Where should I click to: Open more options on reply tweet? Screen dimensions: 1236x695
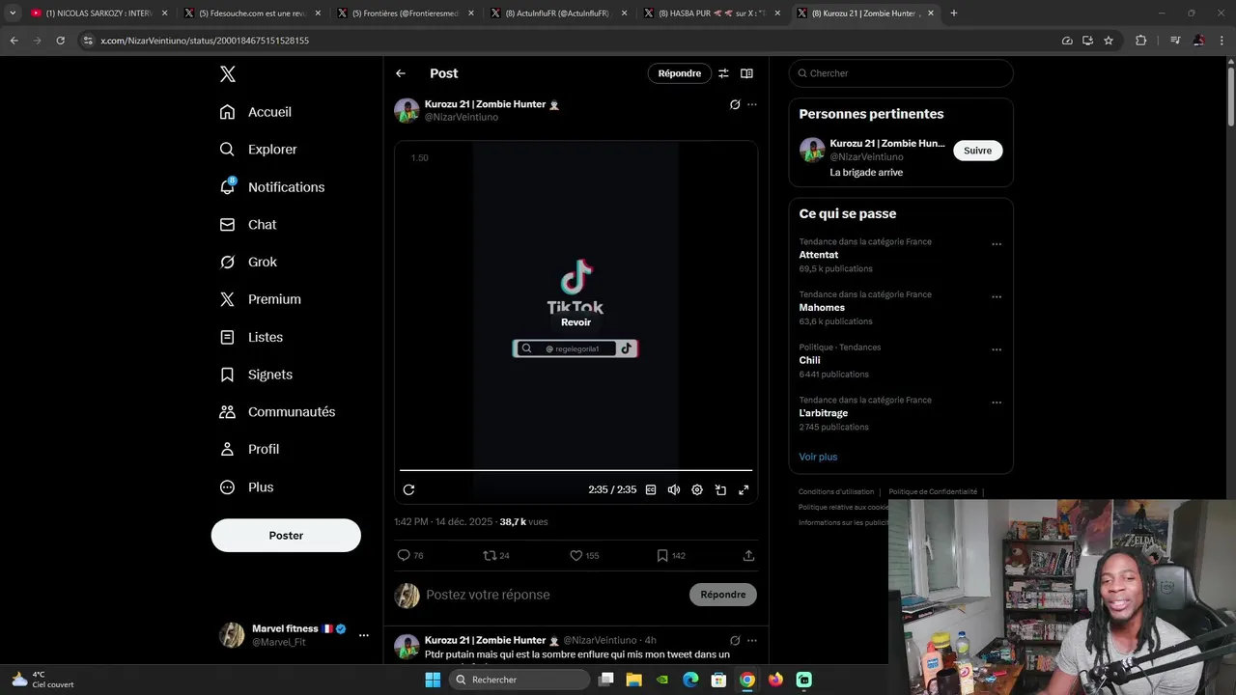752,641
